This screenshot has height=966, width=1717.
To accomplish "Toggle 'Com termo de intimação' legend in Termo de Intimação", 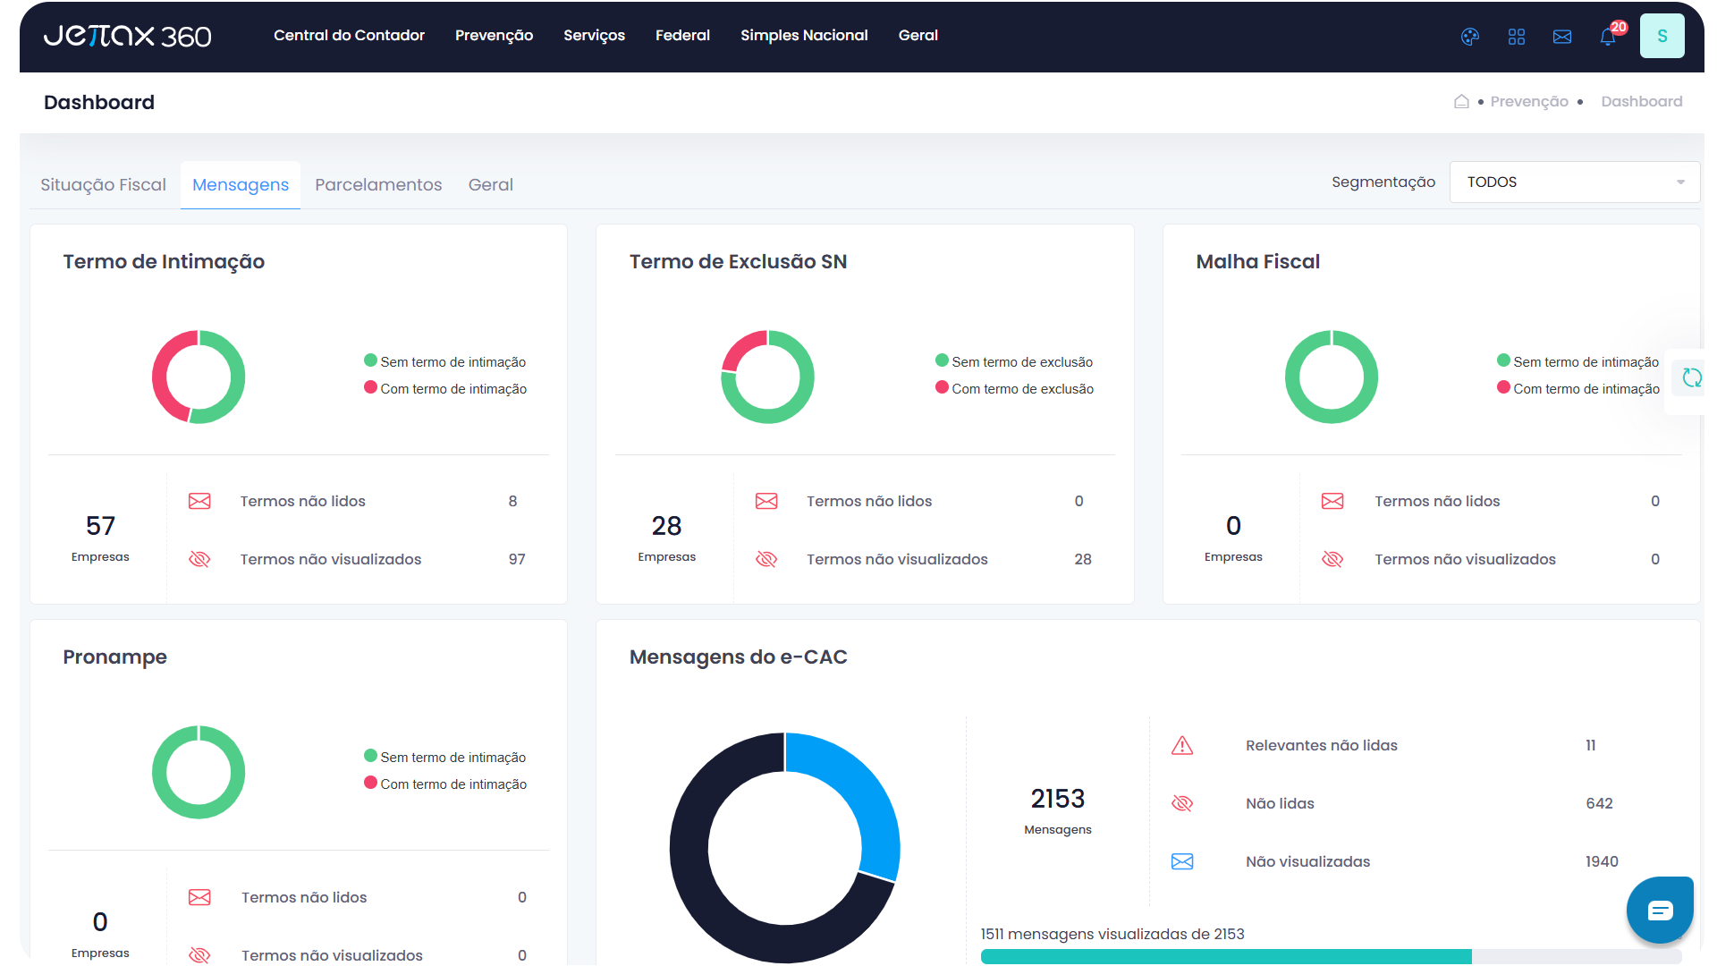I will tap(445, 388).
